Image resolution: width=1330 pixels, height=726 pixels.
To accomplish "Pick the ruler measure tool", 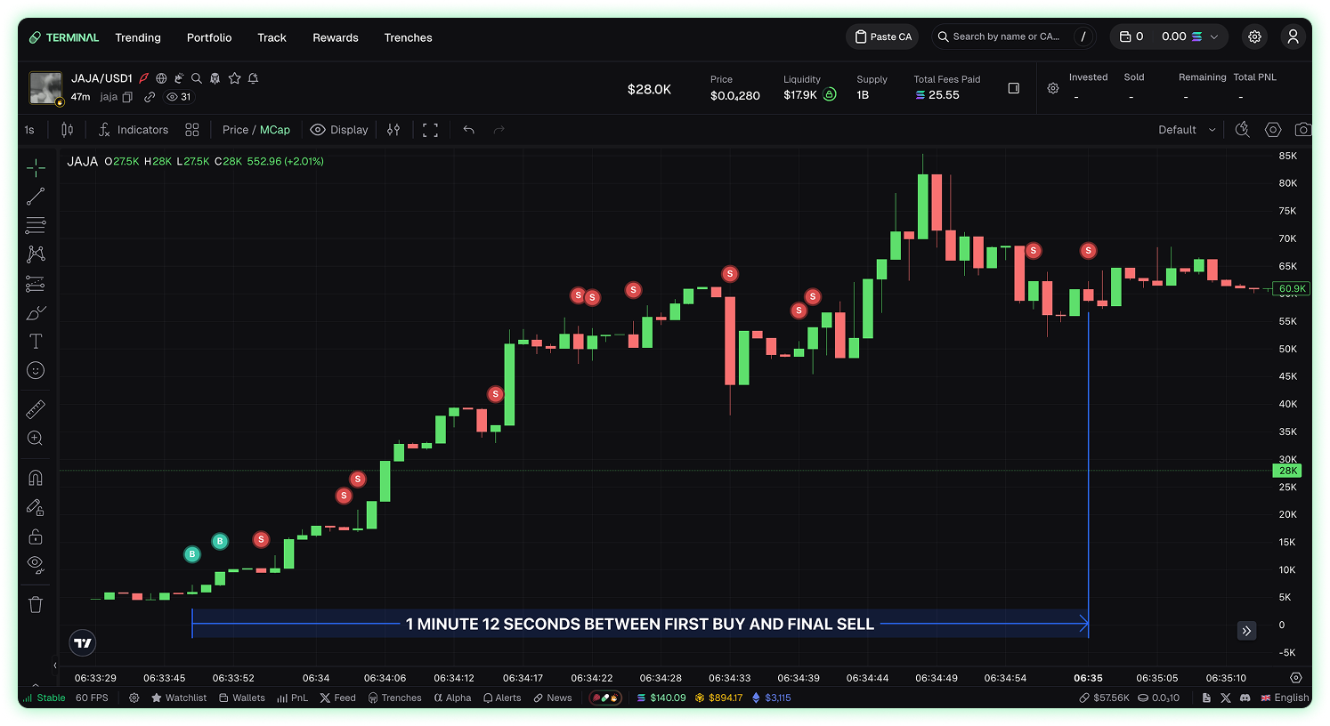I will point(36,409).
